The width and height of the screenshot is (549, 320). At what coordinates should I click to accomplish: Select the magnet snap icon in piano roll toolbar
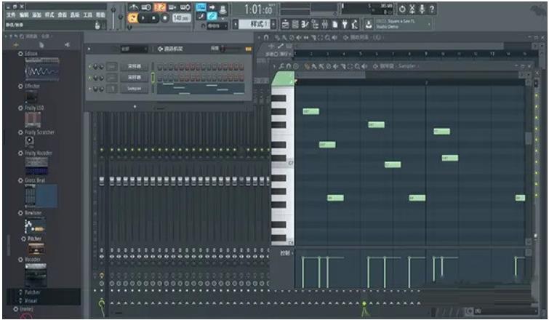[288, 66]
